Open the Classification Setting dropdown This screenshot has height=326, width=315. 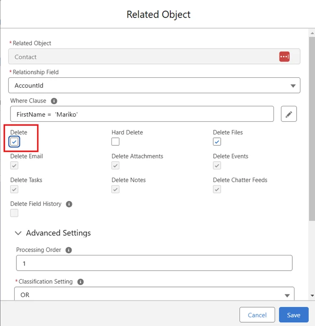(154, 294)
